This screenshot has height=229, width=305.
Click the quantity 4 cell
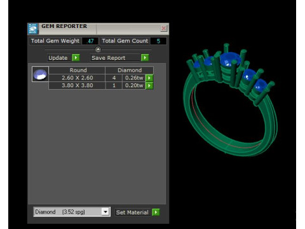pos(114,78)
